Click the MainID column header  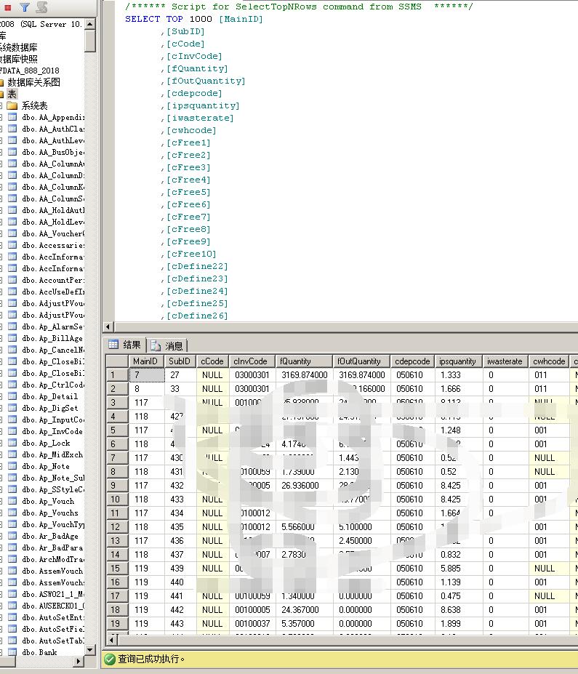147,361
